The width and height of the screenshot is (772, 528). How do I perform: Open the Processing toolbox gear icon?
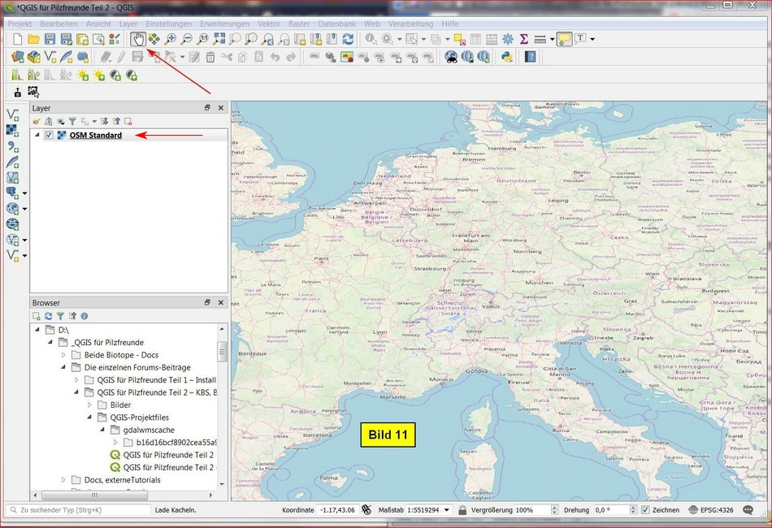(508, 38)
